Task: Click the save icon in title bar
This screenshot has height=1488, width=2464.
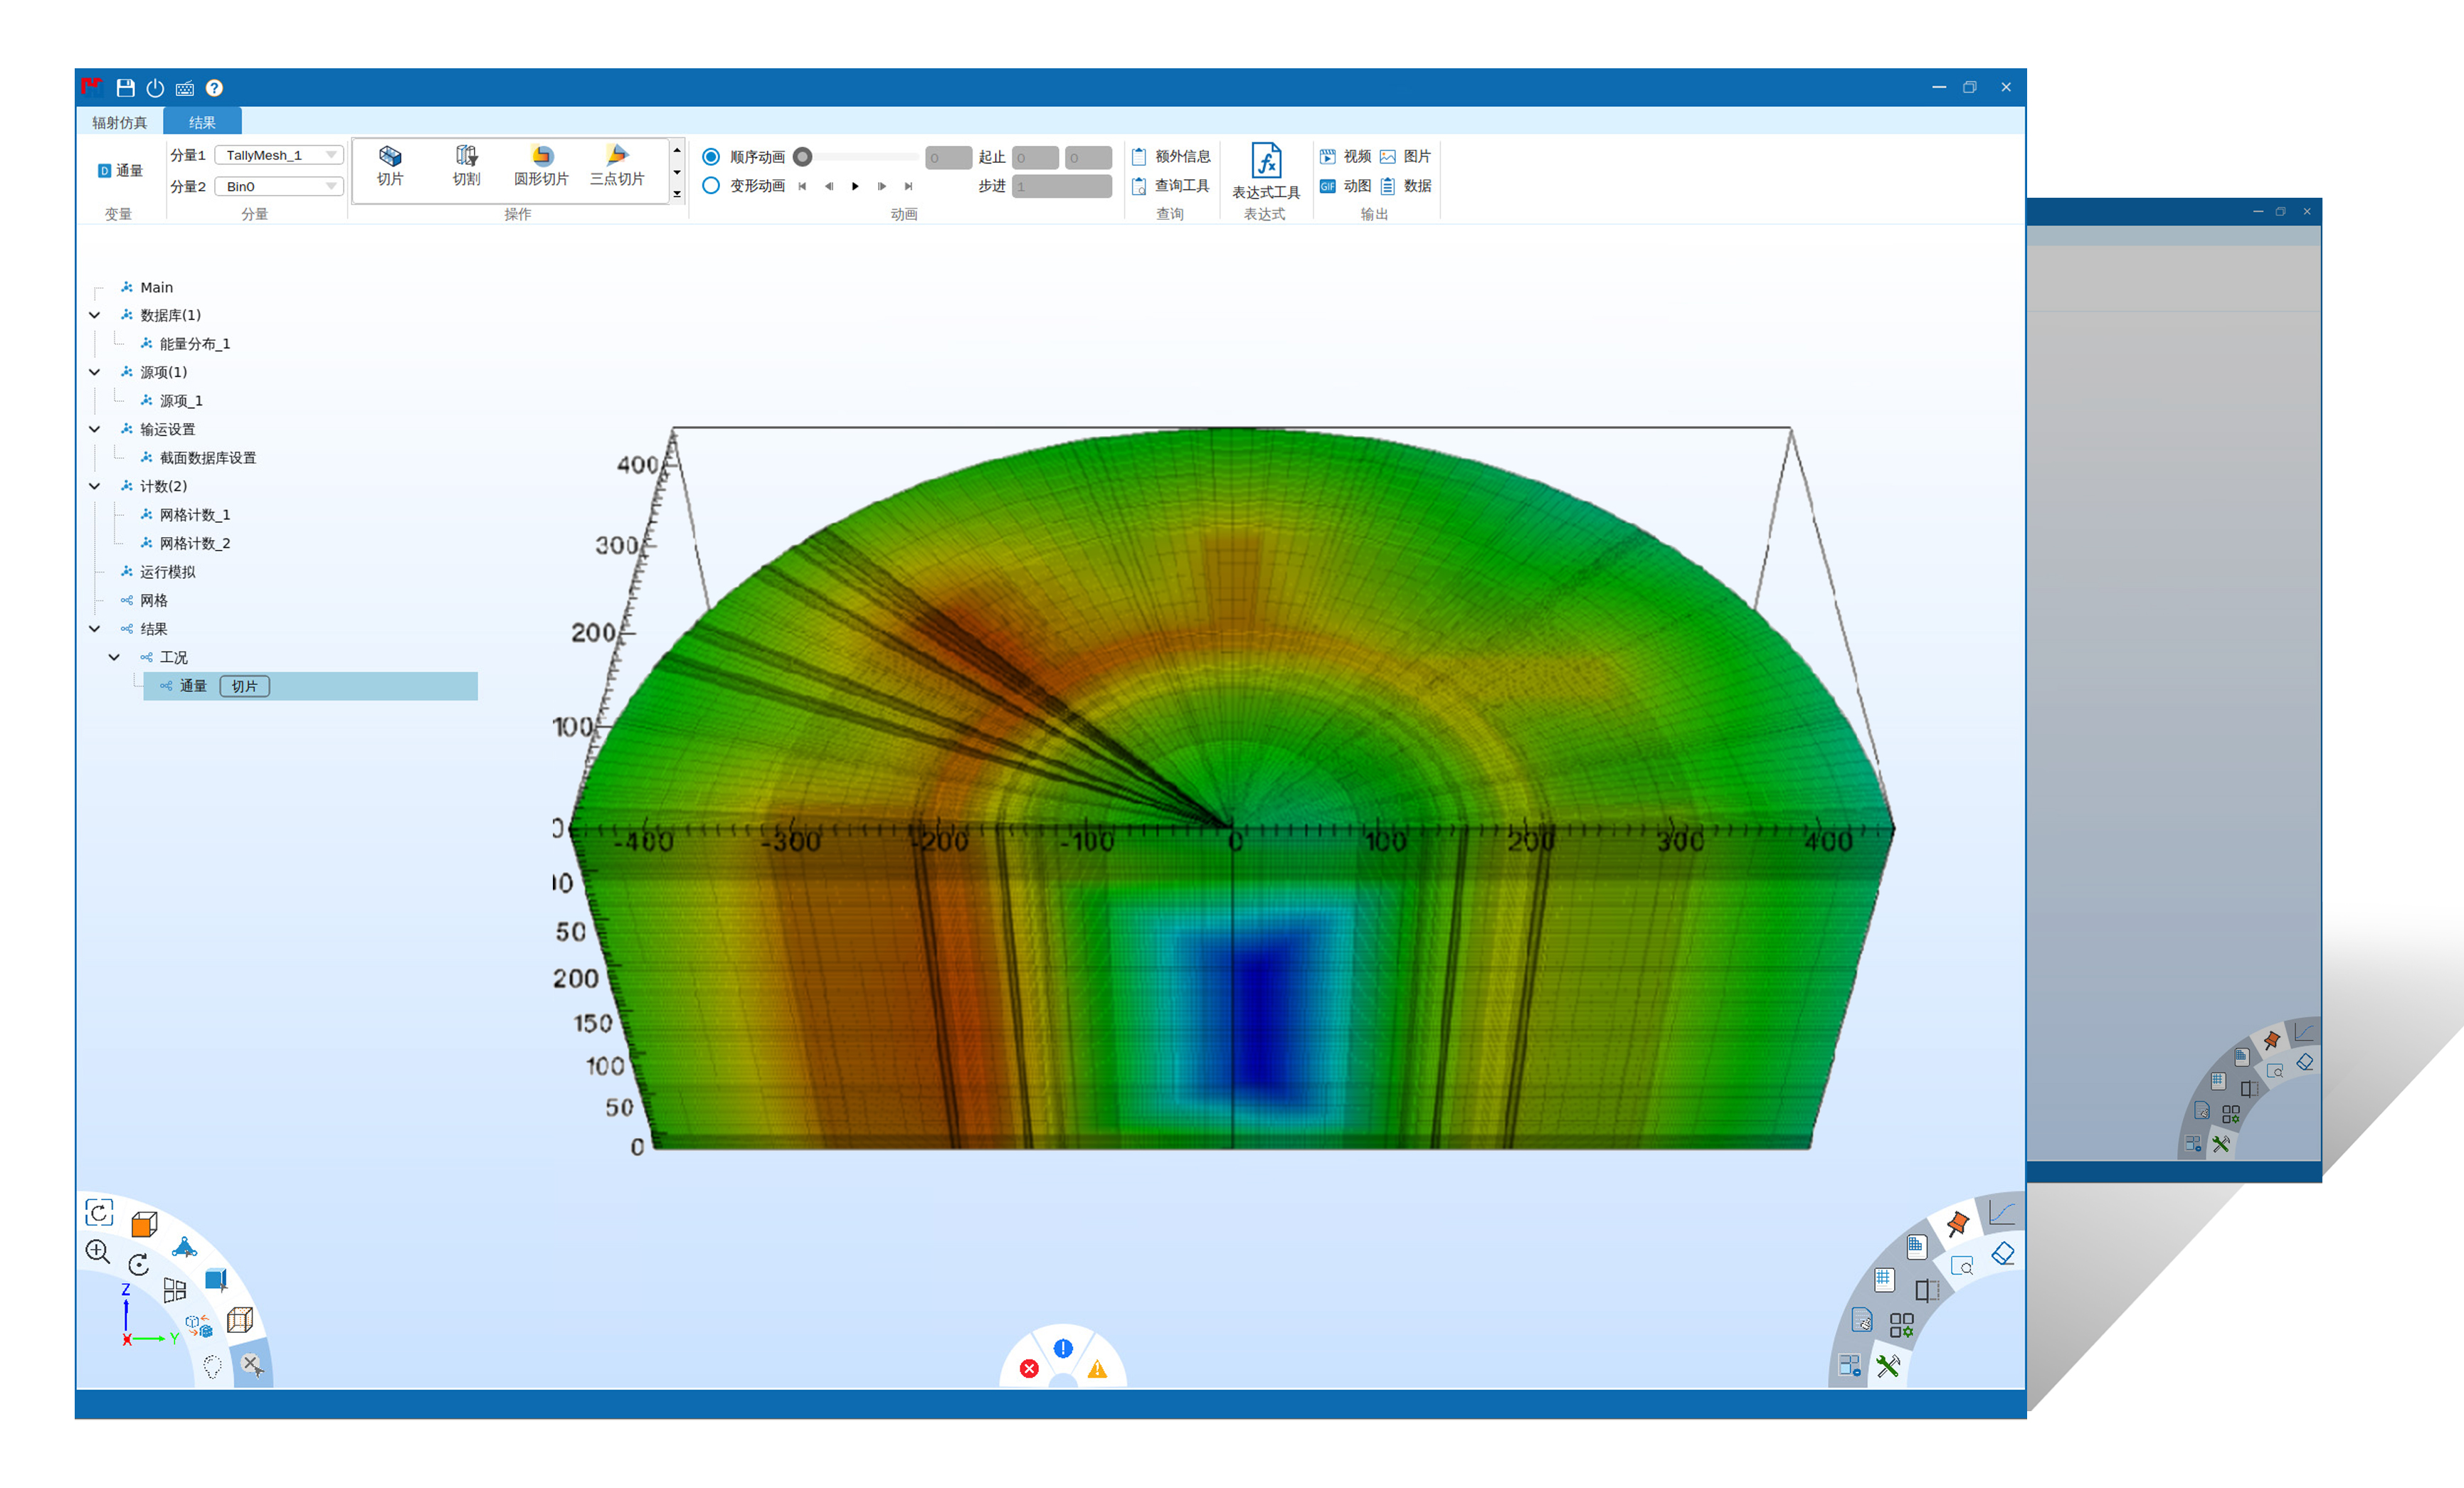Action: click(x=125, y=88)
